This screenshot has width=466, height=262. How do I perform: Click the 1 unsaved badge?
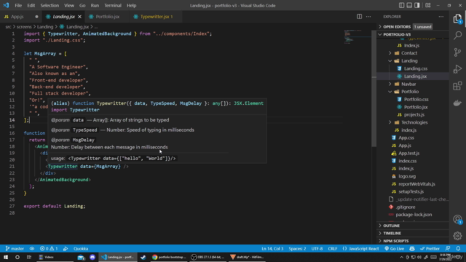[422, 27]
